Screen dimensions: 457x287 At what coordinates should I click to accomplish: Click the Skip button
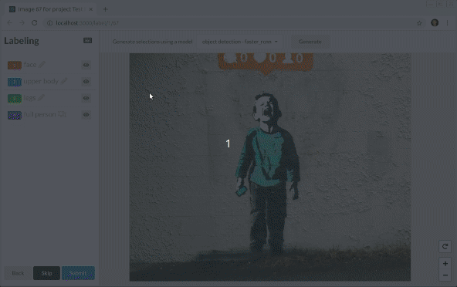tap(46, 273)
